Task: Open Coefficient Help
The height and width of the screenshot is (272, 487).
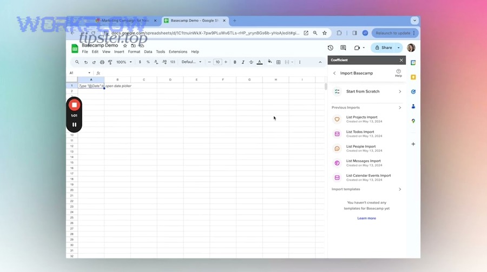Action: 398,74
